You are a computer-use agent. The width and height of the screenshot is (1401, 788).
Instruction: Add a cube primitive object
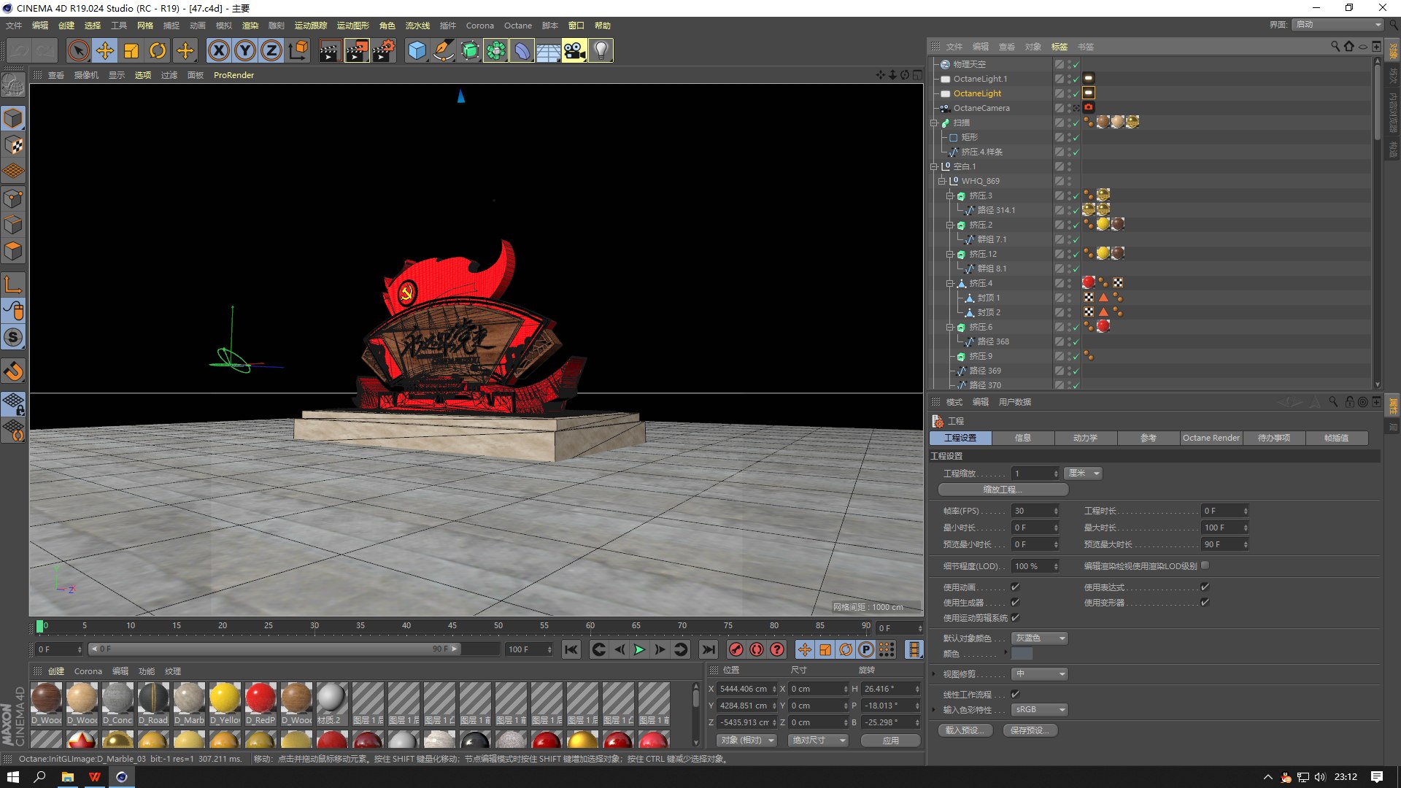click(x=417, y=51)
